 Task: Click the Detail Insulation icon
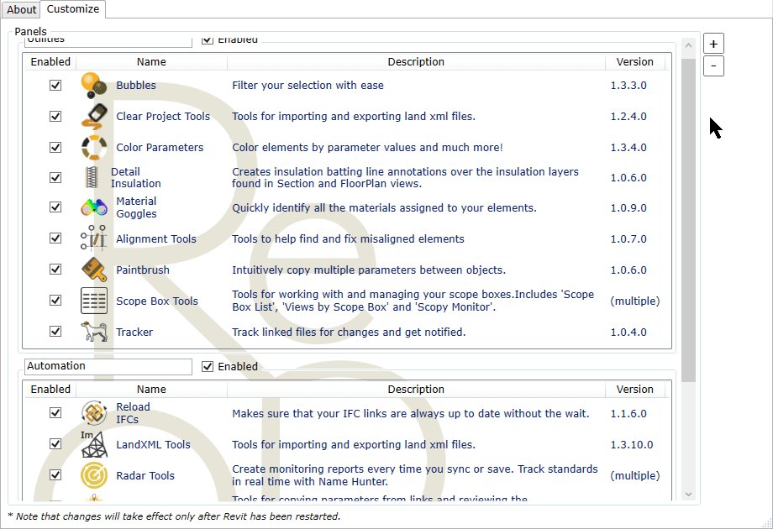click(92, 177)
